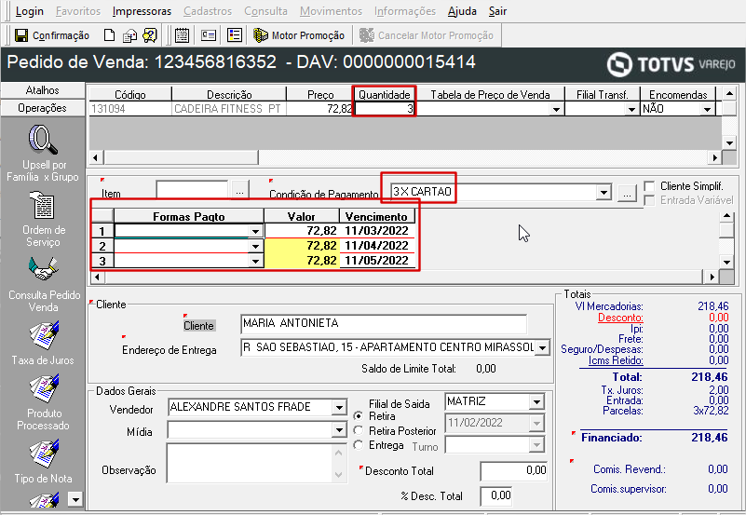Open the Movimentos menu

coord(332,11)
